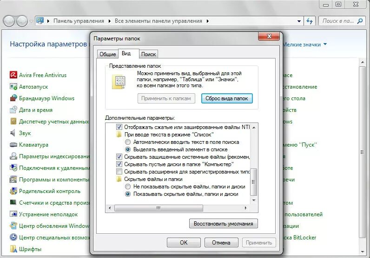Viewport: 370px width, 258px height.
Task: Open the BitLocker link in control panel
Action: [x=300, y=237]
